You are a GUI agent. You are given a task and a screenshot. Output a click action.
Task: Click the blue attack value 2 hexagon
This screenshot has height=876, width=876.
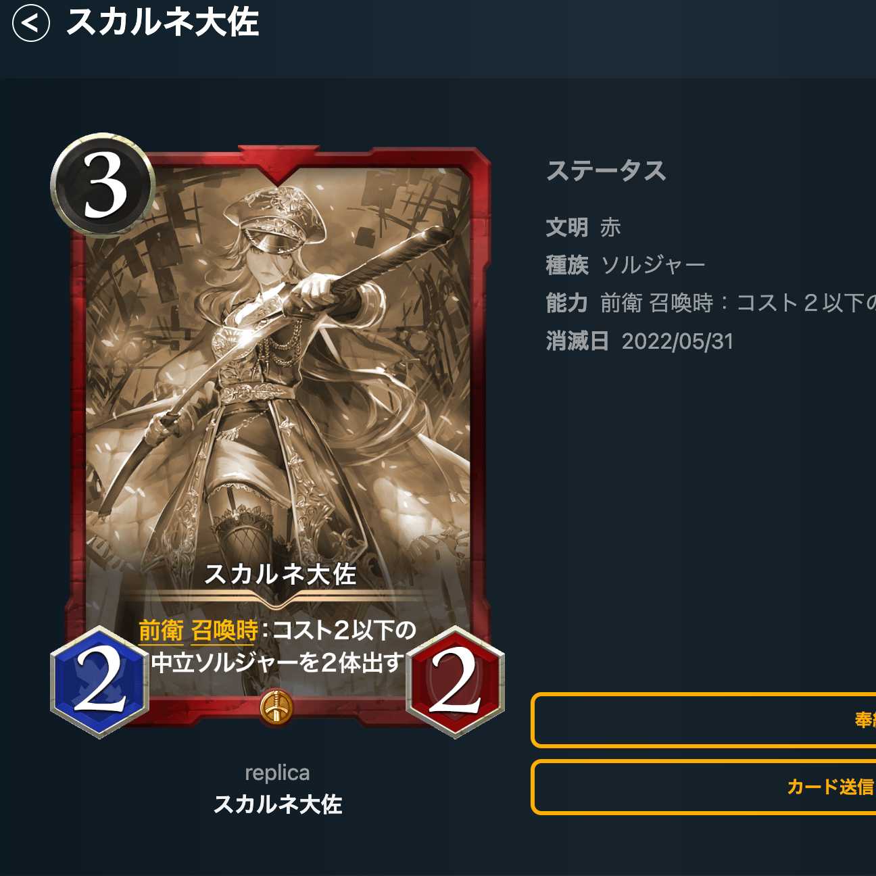point(100,681)
